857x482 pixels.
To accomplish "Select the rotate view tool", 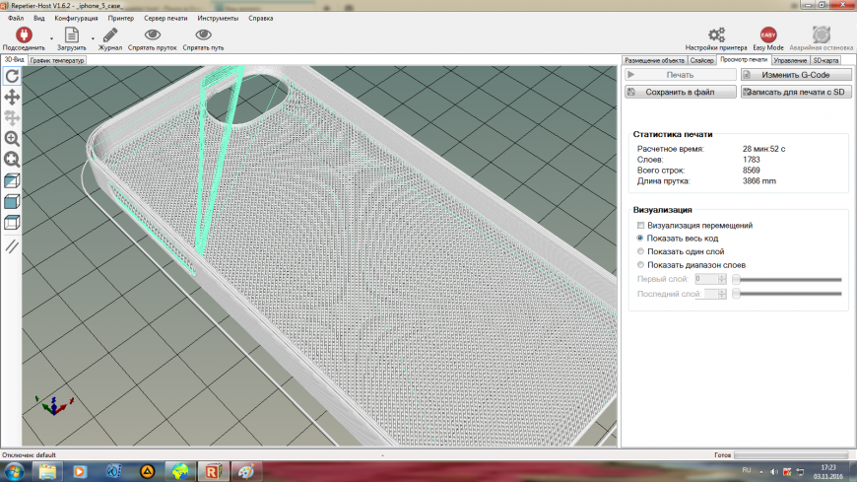I will 12,75.
